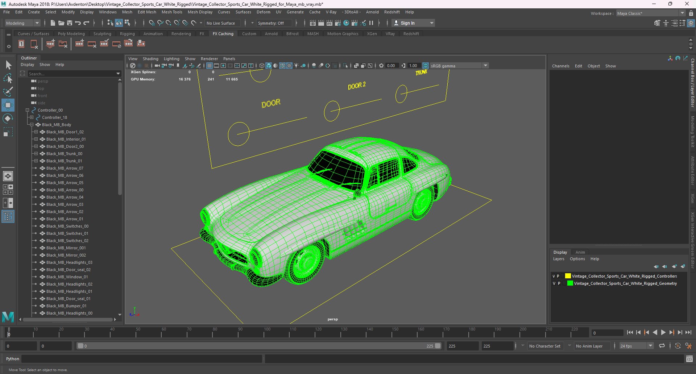Open the 24 fps frame rate dropdown
The height and width of the screenshot is (374, 696).
[636, 346]
